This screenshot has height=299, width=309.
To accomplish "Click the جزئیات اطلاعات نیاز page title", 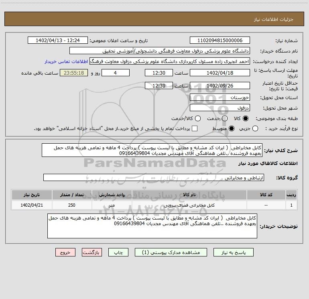I will (274, 19).
